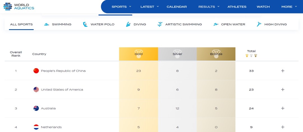Select the Swimming sport icon

[47, 24]
